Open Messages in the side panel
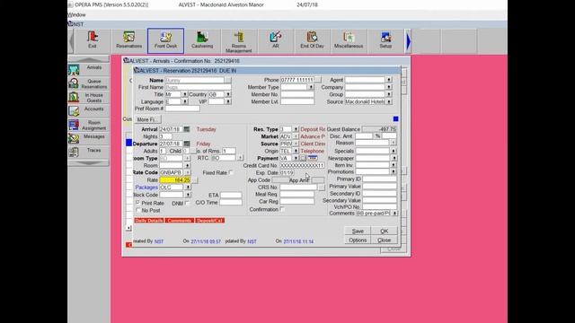The width and height of the screenshot is (575, 323). click(x=88, y=137)
